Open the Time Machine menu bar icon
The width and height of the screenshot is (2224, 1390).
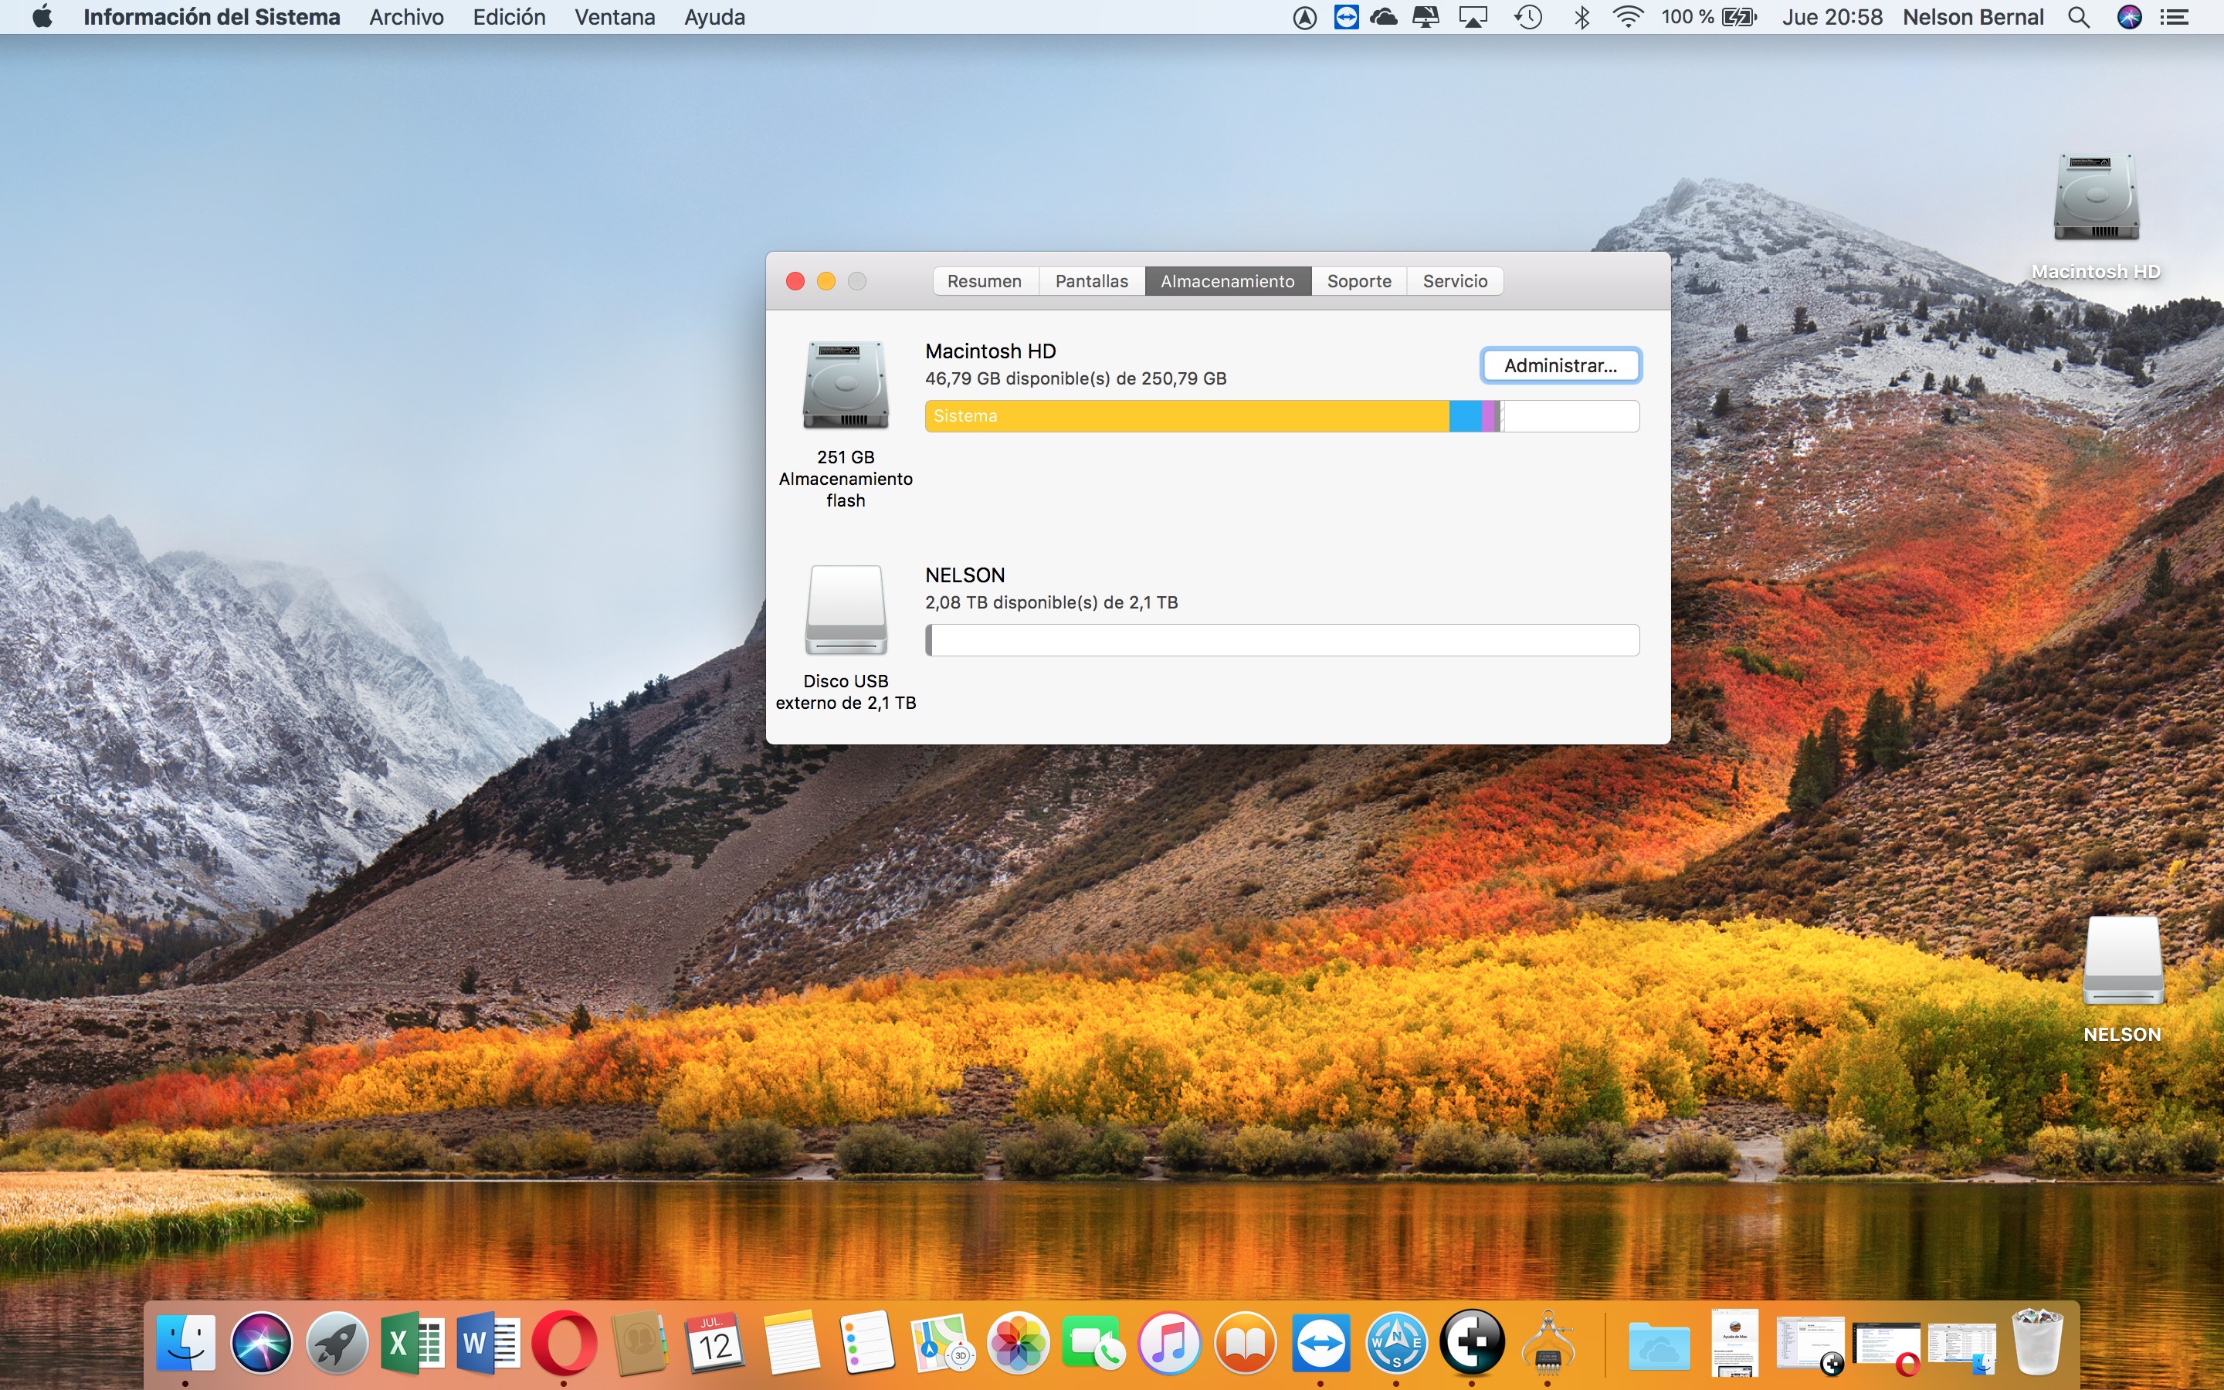click(x=1528, y=18)
